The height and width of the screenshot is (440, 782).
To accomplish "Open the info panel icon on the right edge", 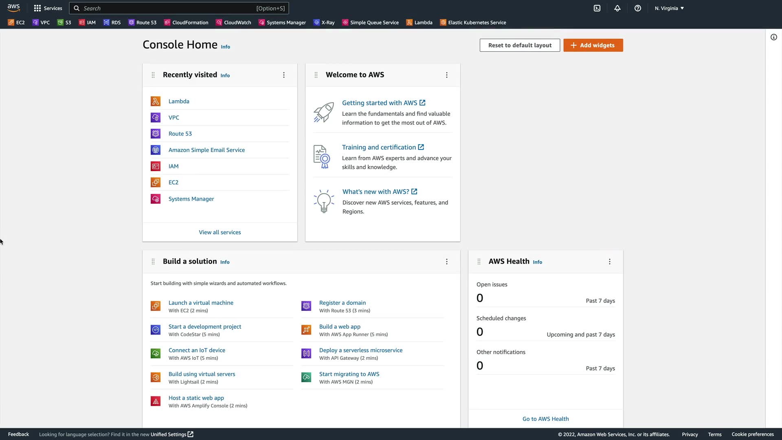I will 773,37.
